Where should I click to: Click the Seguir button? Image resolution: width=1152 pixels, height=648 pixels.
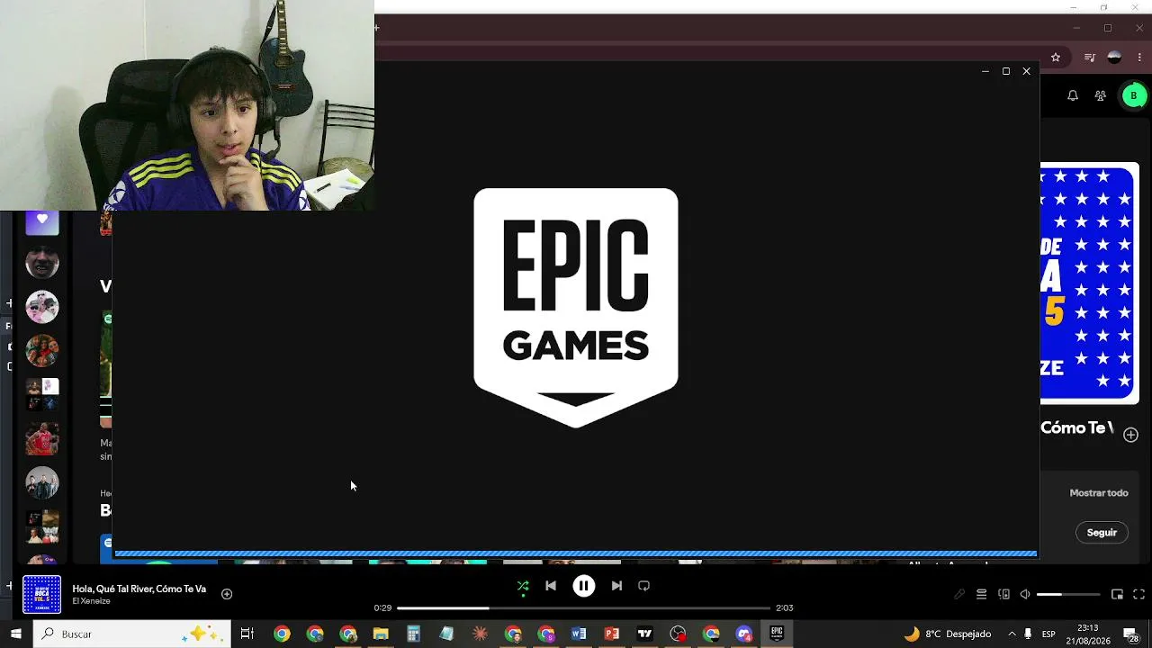coord(1102,533)
